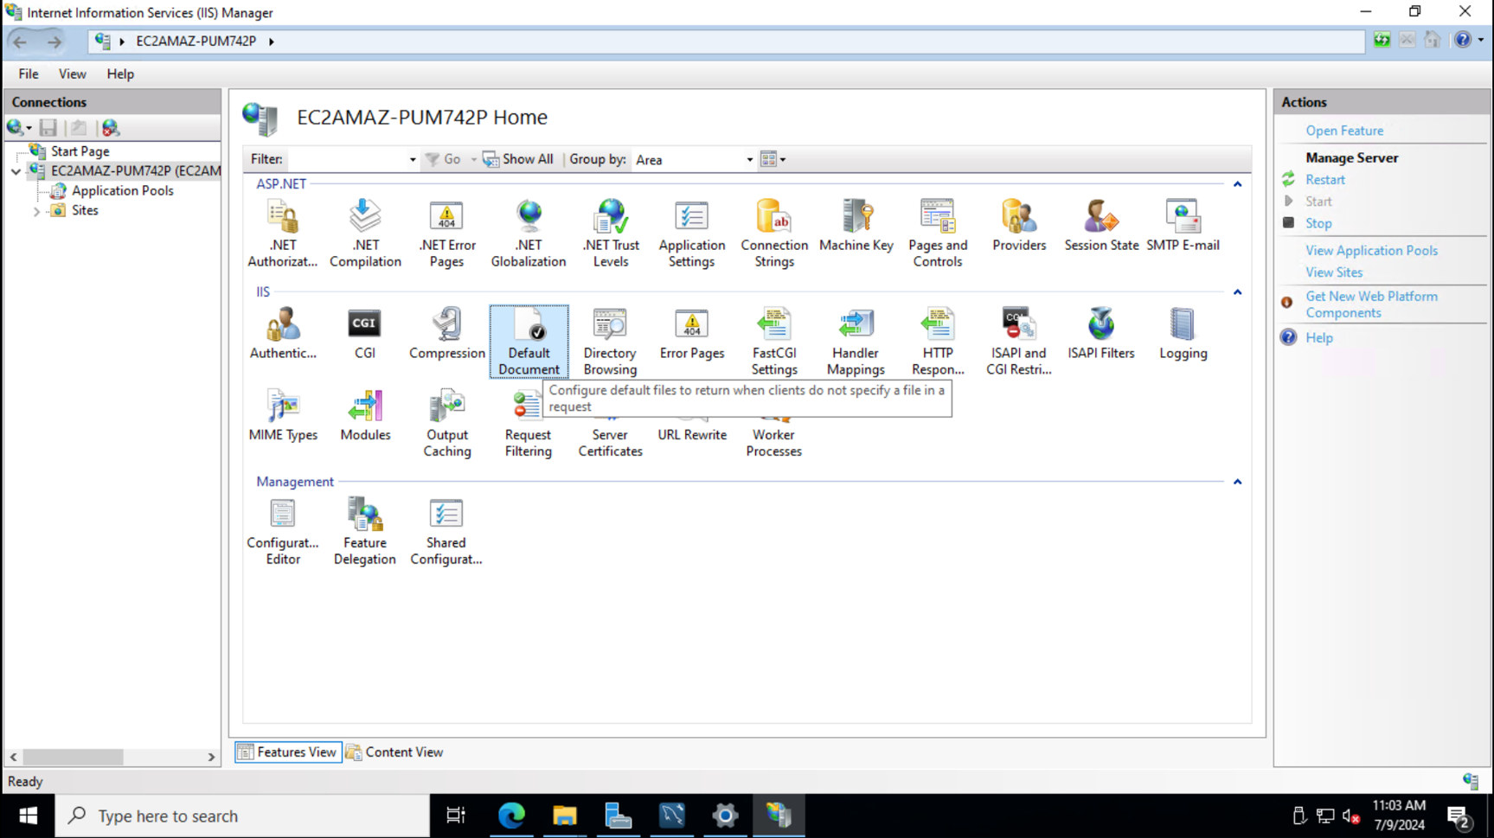This screenshot has width=1494, height=838.
Task: Click the Type here to search field
Action: pos(242,814)
